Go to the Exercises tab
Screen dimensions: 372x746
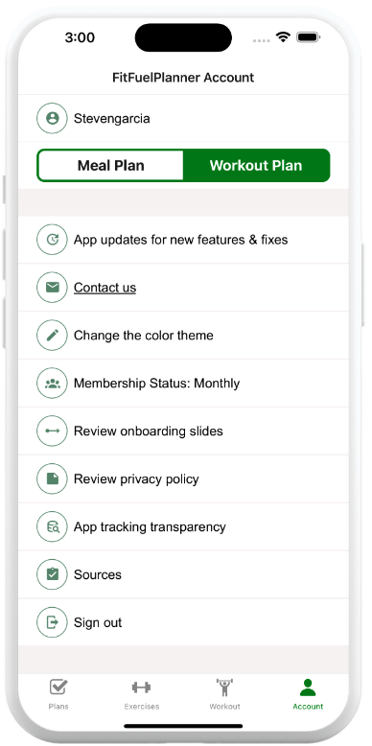click(141, 694)
